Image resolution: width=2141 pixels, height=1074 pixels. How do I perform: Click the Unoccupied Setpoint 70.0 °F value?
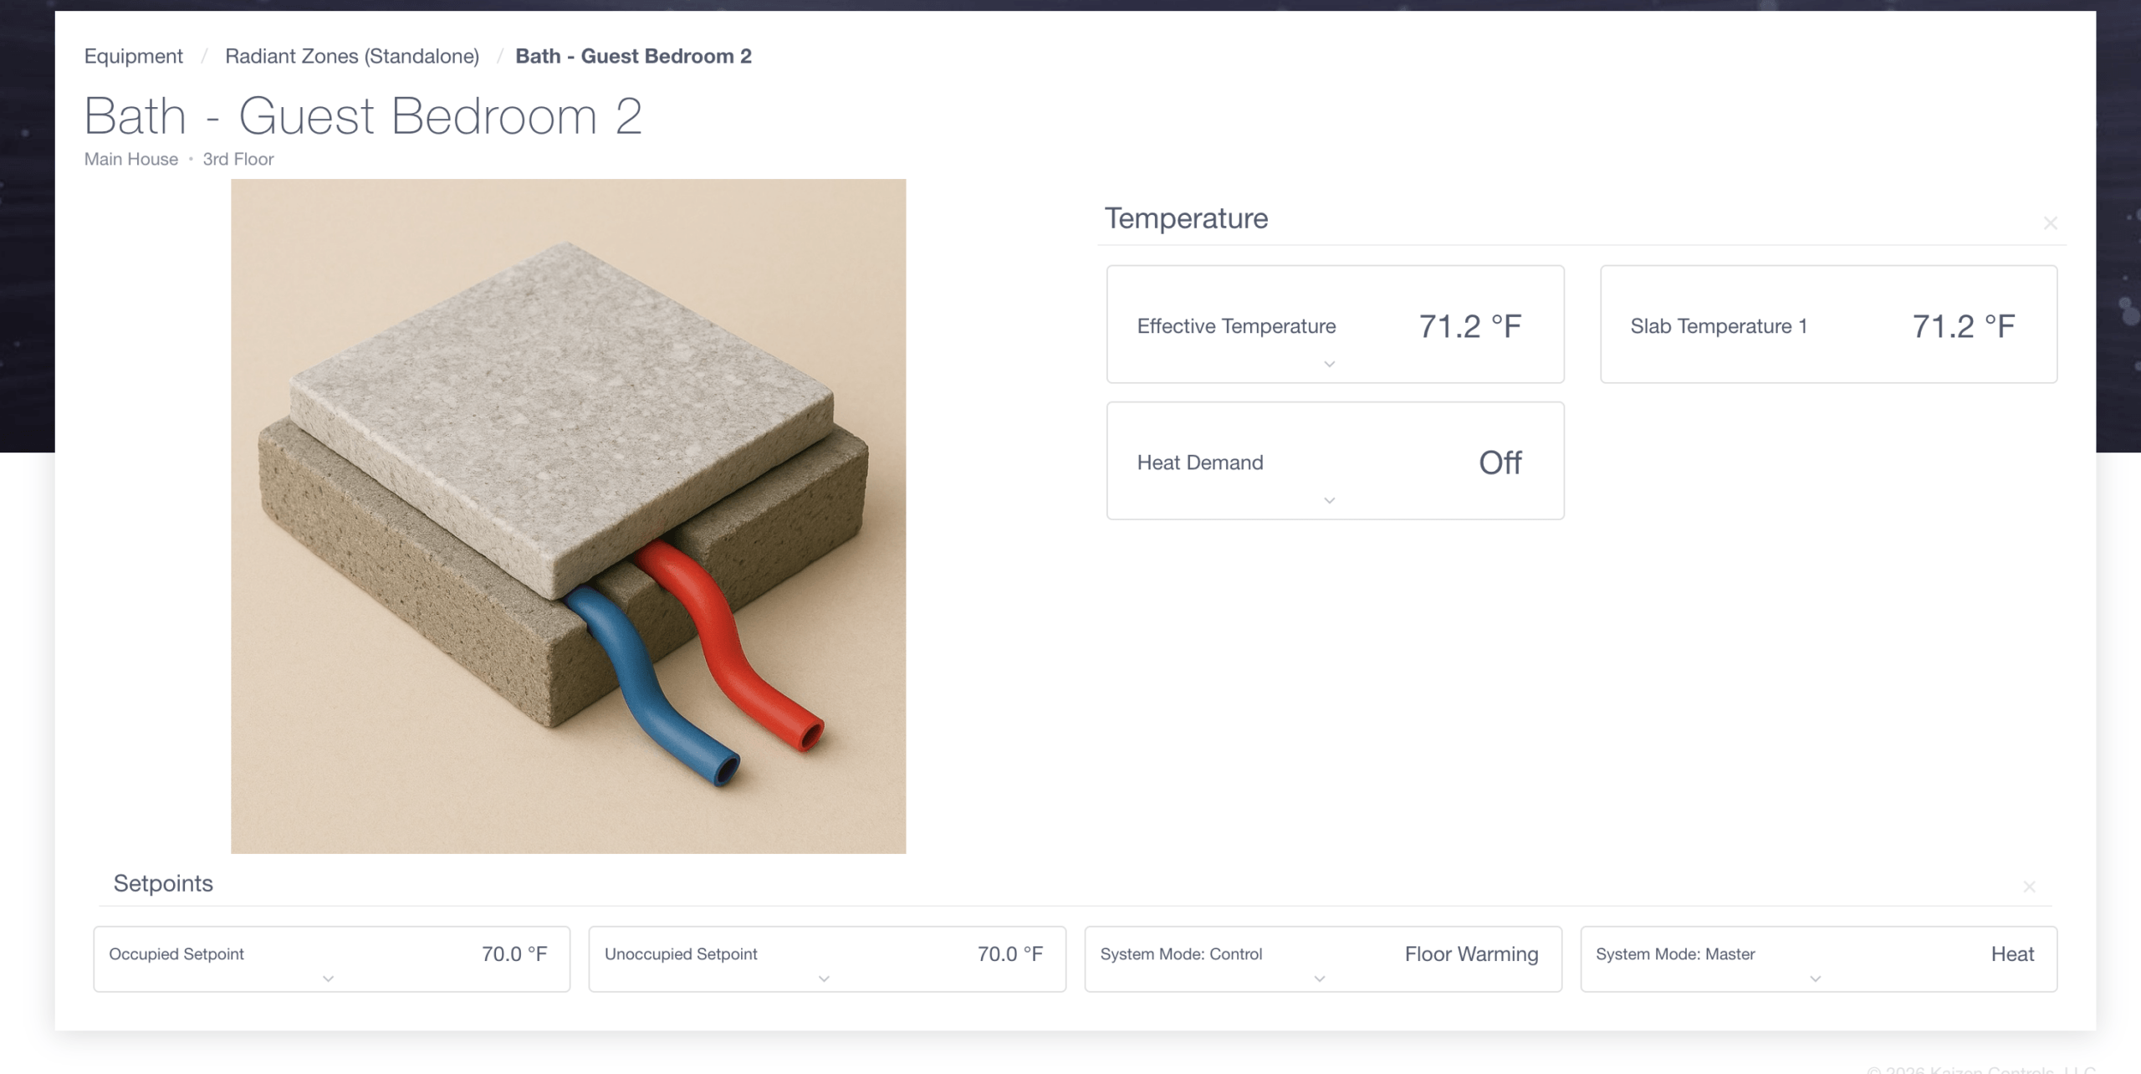[x=1009, y=954]
